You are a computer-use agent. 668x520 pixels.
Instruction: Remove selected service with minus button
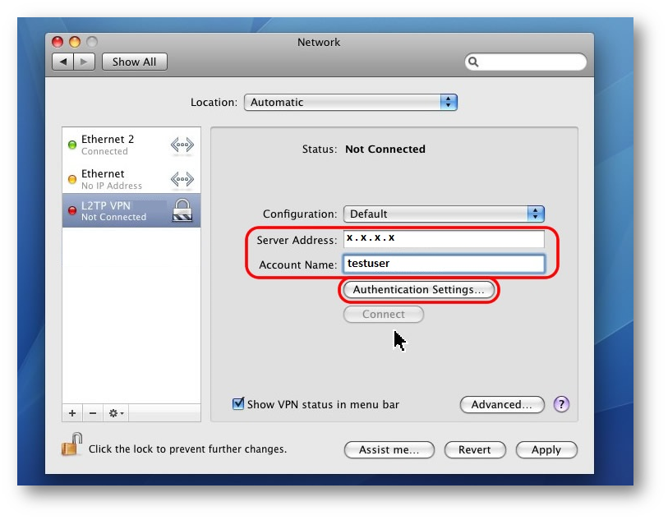click(x=92, y=413)
